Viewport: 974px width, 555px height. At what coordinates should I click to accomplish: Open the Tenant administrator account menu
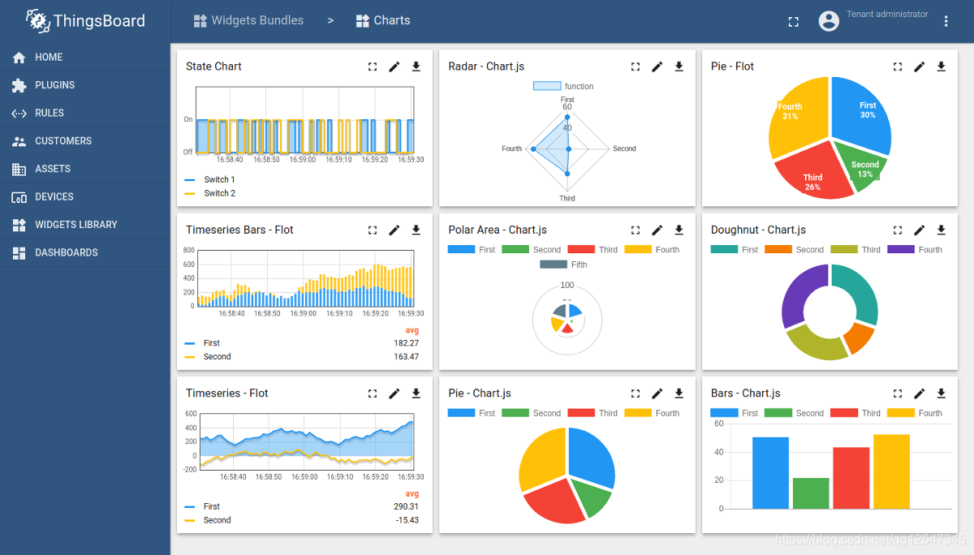[x=829, y=20]
